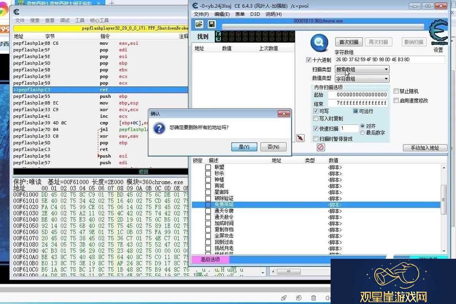This screenshot has height=304, width=456.
Task: Enable the 写入时复制 checkbox
Action: click(x=316, y=119)
